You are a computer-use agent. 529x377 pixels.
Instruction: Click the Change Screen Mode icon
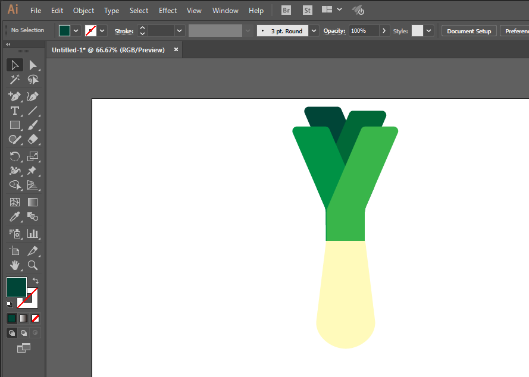pos(24,348)
